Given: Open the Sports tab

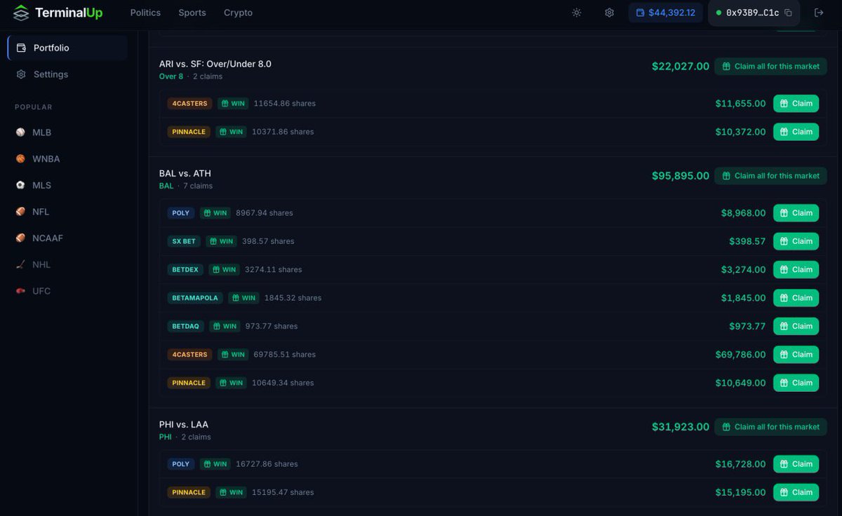Looking at the screenshot, I should pyautogui.click(x=192, y=13).
